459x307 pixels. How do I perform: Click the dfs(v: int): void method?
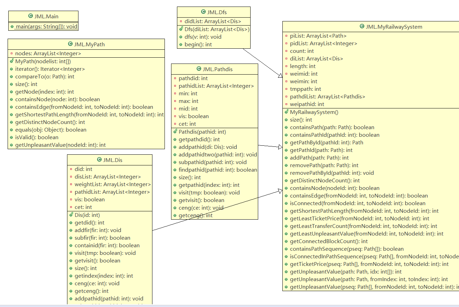[x=203, y=37]
